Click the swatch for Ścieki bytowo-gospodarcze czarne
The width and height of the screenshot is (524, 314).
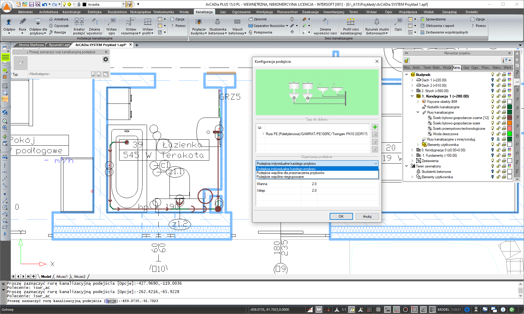click(510, 118)
